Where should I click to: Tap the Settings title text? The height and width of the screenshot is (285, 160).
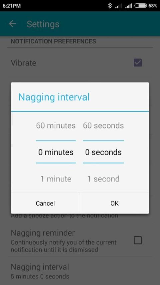(43, 24)
